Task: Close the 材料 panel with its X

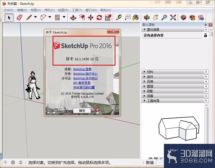Action: click(206, 72)
